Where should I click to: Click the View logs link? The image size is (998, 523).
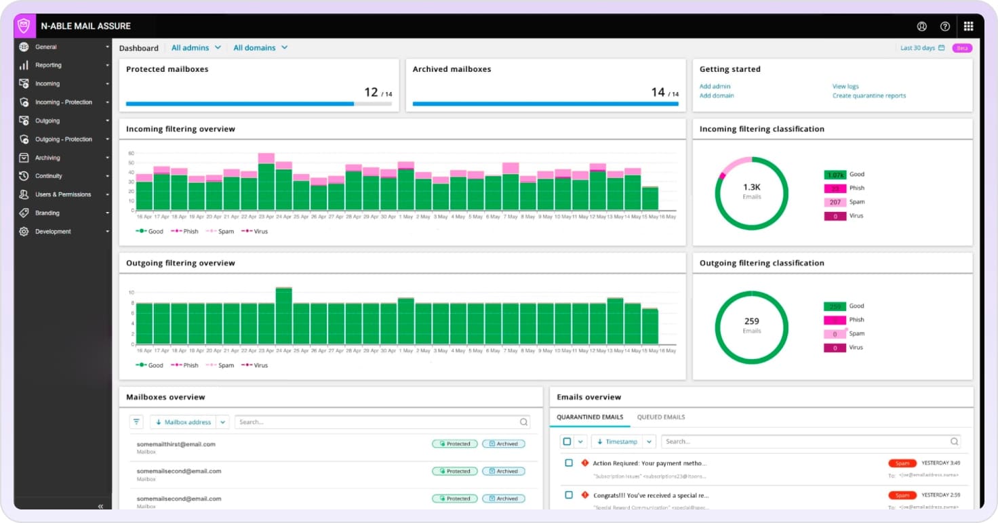tap(845, 87)
